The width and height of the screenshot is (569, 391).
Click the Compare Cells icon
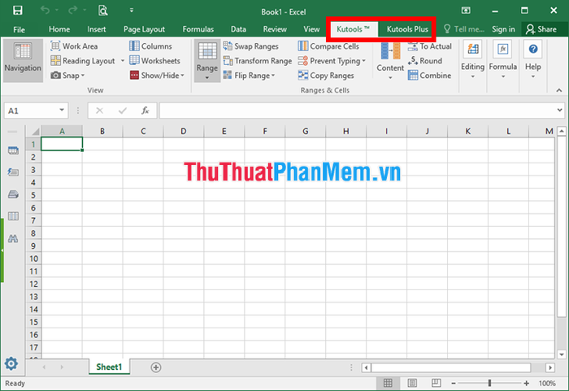[302, 46]
